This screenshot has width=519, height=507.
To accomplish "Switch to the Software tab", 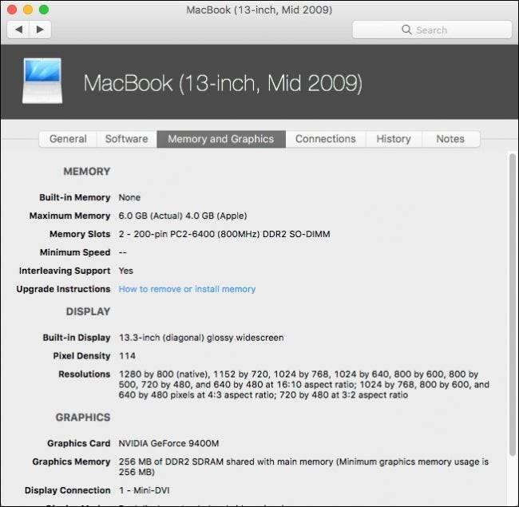I will (126, 139).
